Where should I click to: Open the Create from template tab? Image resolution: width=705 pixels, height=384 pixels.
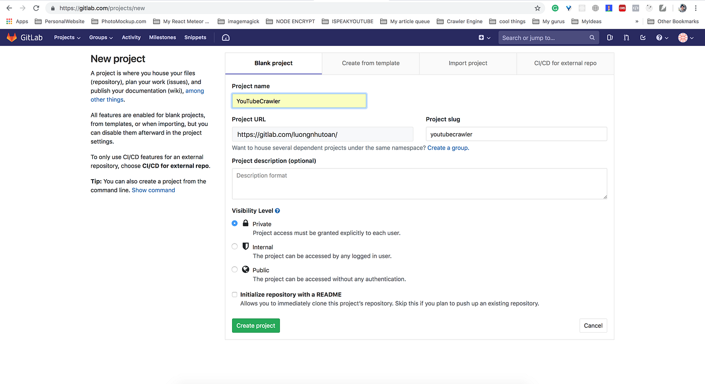(371, 63)
